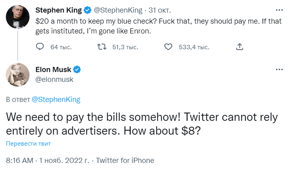Like Stephen King's tweet with heart icon
The height and width of the screenshot is (170, 291).
pyautogui.click(x=168, y=47)
